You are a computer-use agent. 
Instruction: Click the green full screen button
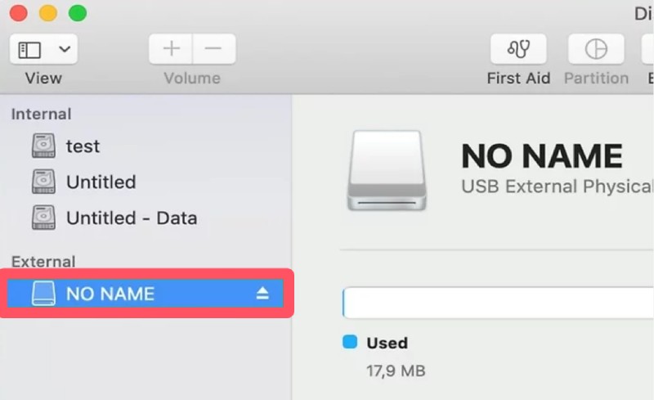(77, 13)
